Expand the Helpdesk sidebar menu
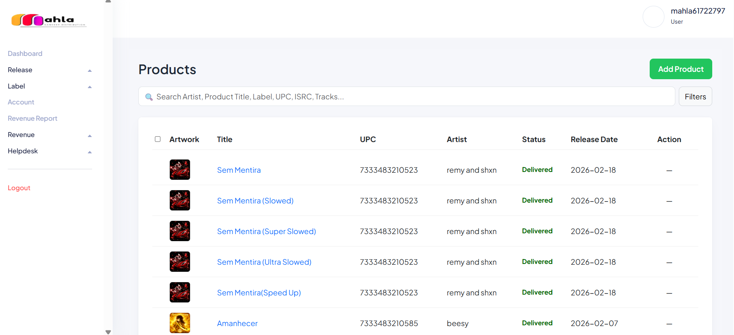 coord(50,151)
